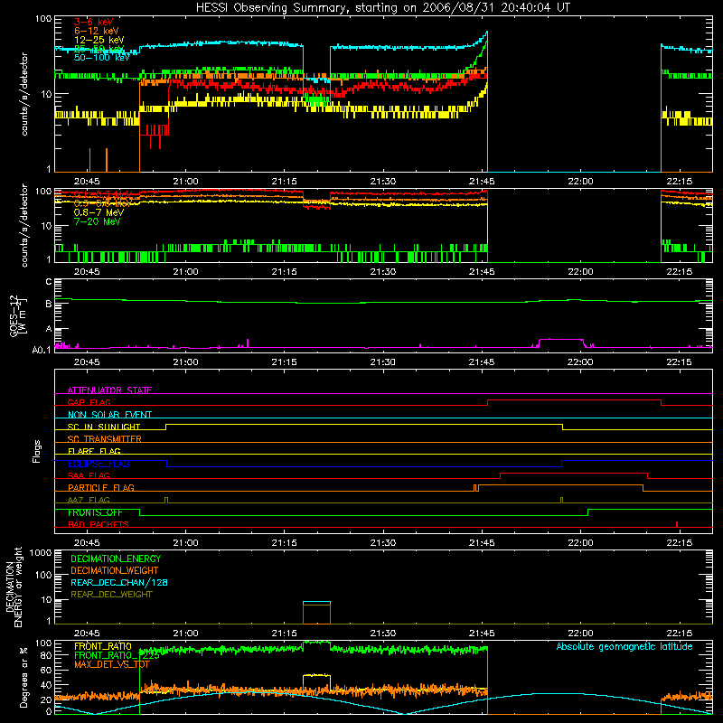
Task: Click the yellow FRONT_RATIO step near 21:20
Action: (316, 675)
